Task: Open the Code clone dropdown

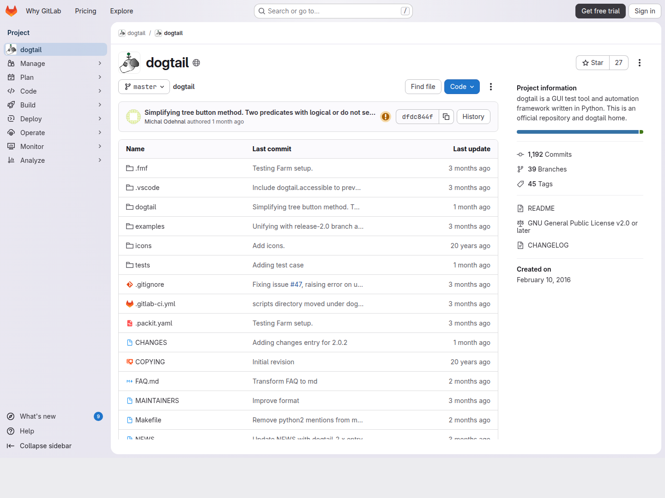Action: (x=462, y=87)
